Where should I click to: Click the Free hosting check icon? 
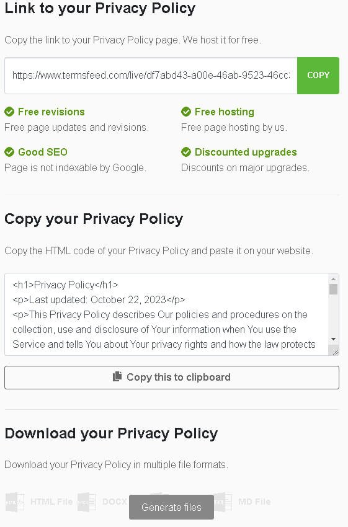186,112
